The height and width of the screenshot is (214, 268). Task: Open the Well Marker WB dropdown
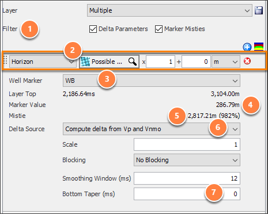pyautogui.click(x=152, y=81)
